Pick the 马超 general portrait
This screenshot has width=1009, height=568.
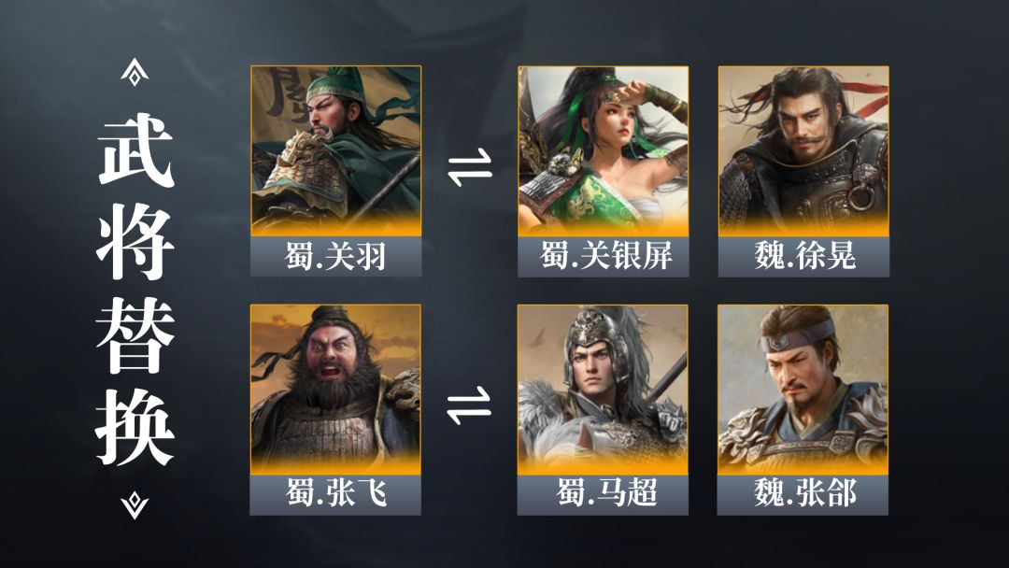(x=603, y=390)
